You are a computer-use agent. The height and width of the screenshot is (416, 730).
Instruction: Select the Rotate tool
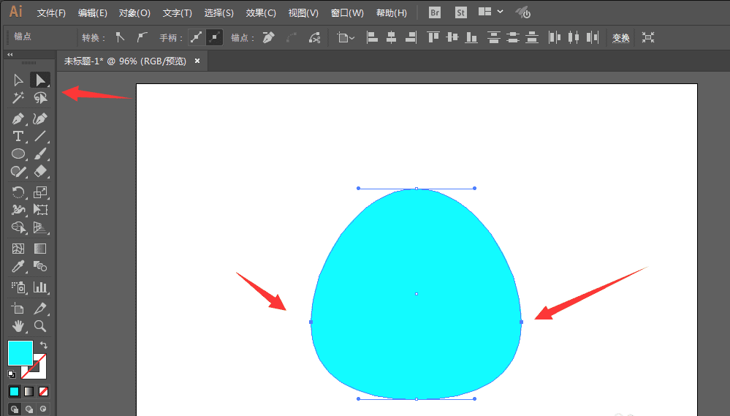pos(18,192)
